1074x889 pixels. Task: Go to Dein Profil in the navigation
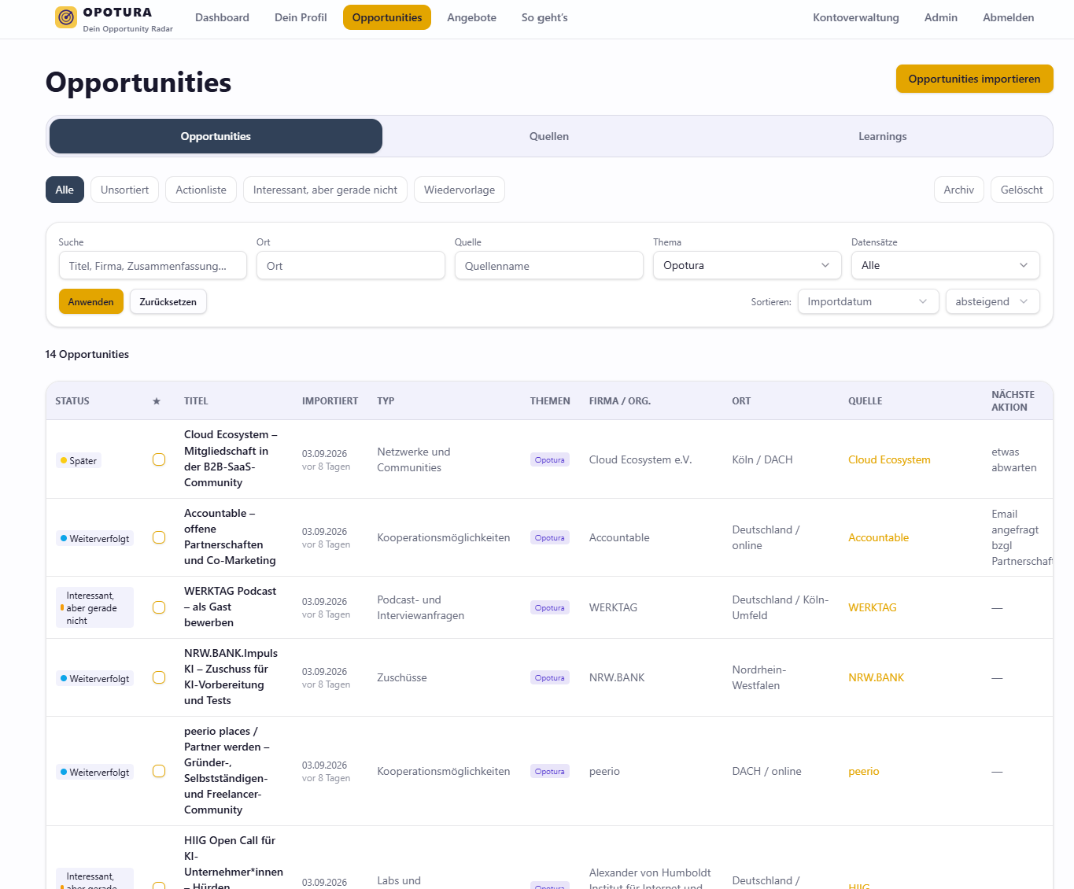(x=301, y=17)
